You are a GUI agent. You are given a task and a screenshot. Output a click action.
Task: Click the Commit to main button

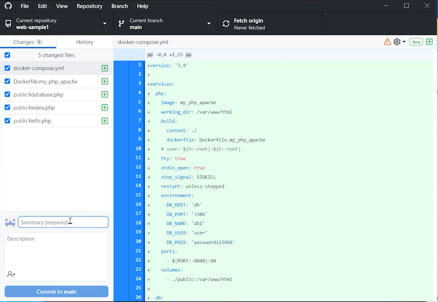coord(57,291)
